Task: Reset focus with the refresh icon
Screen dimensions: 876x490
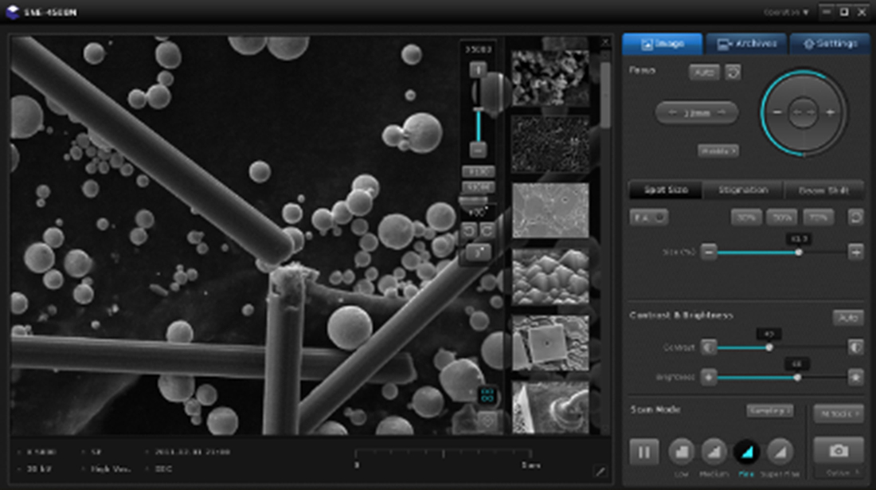Action: pos(733,73)
